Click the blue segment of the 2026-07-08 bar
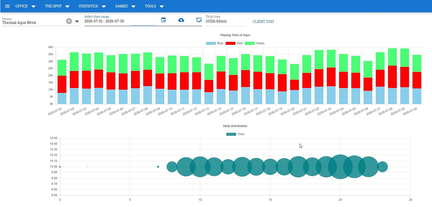The image size is (432, 207). (x=148, y=95)
